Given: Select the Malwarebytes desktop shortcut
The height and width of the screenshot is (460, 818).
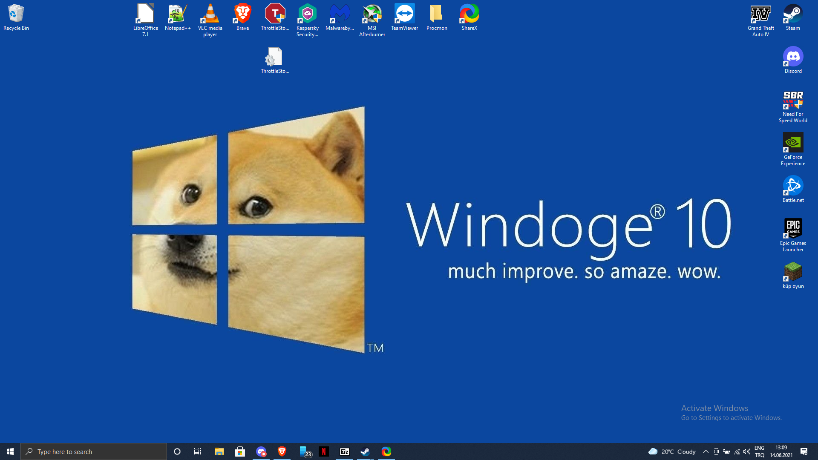Looking at the screenshot, I should pyautogui.click(x=340, y=17).
